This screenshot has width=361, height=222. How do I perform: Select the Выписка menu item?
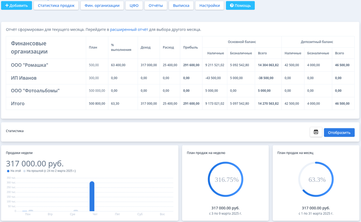(x=181, y=6)
